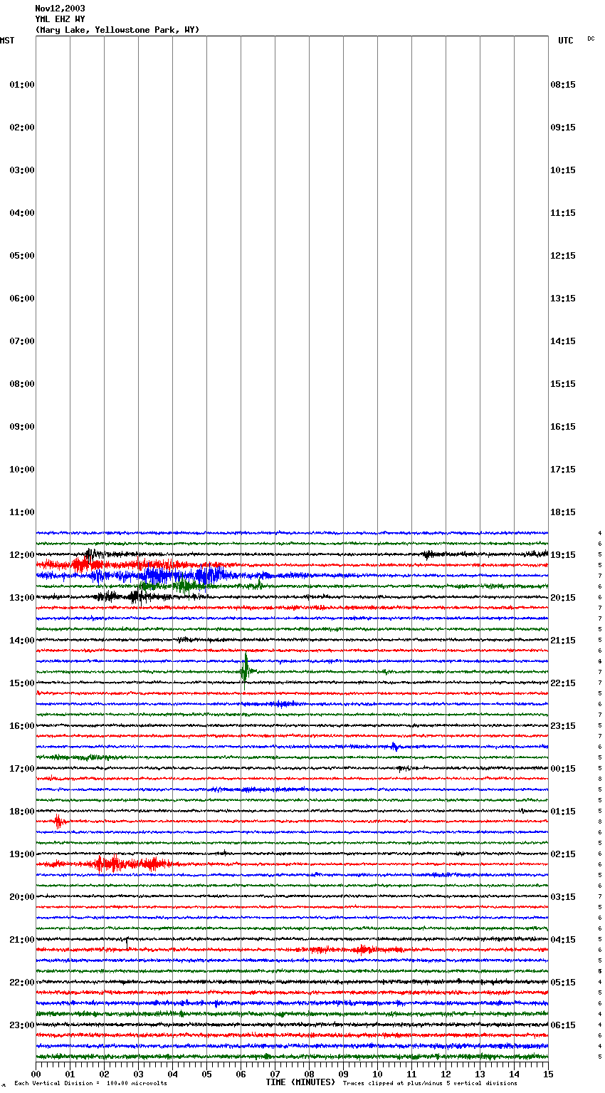Viewport: 605px width, 1093px height.
Task: Click the "Traces clipped at plus/minus 5 vertical divisions" note
Action: (430, 1084)
